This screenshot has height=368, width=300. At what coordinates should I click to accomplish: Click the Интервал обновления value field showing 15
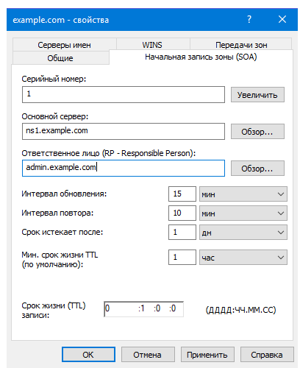coord(182,194)
